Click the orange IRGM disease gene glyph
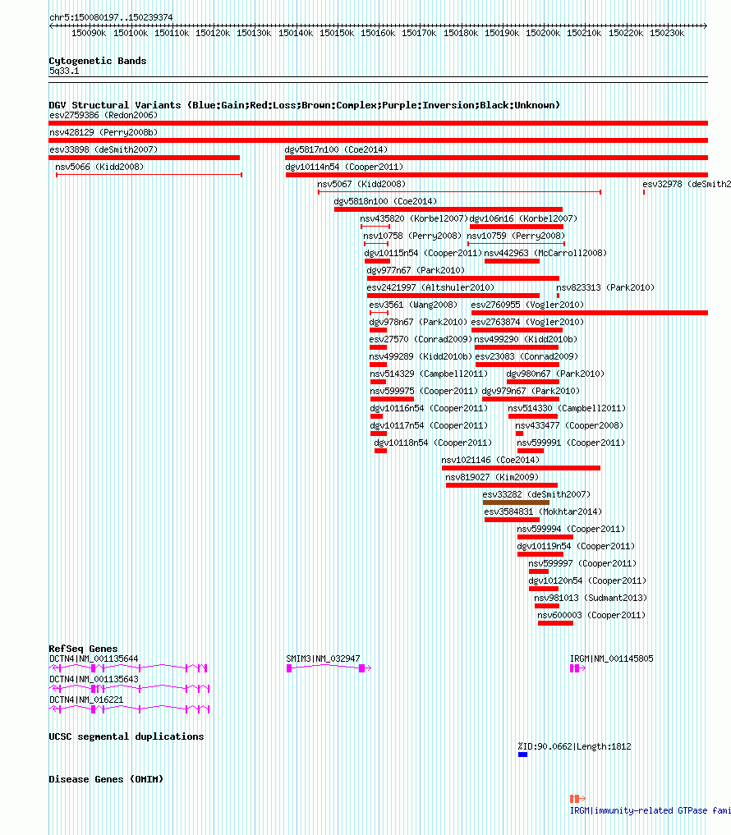731x835 pixels. 577,799
